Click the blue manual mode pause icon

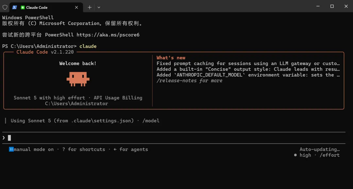[x=11, y=149]
